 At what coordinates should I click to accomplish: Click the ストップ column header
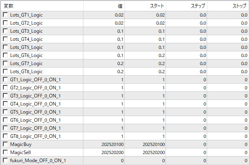point(228,6)
